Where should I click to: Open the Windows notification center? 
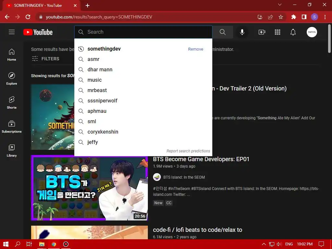(321, 244)
